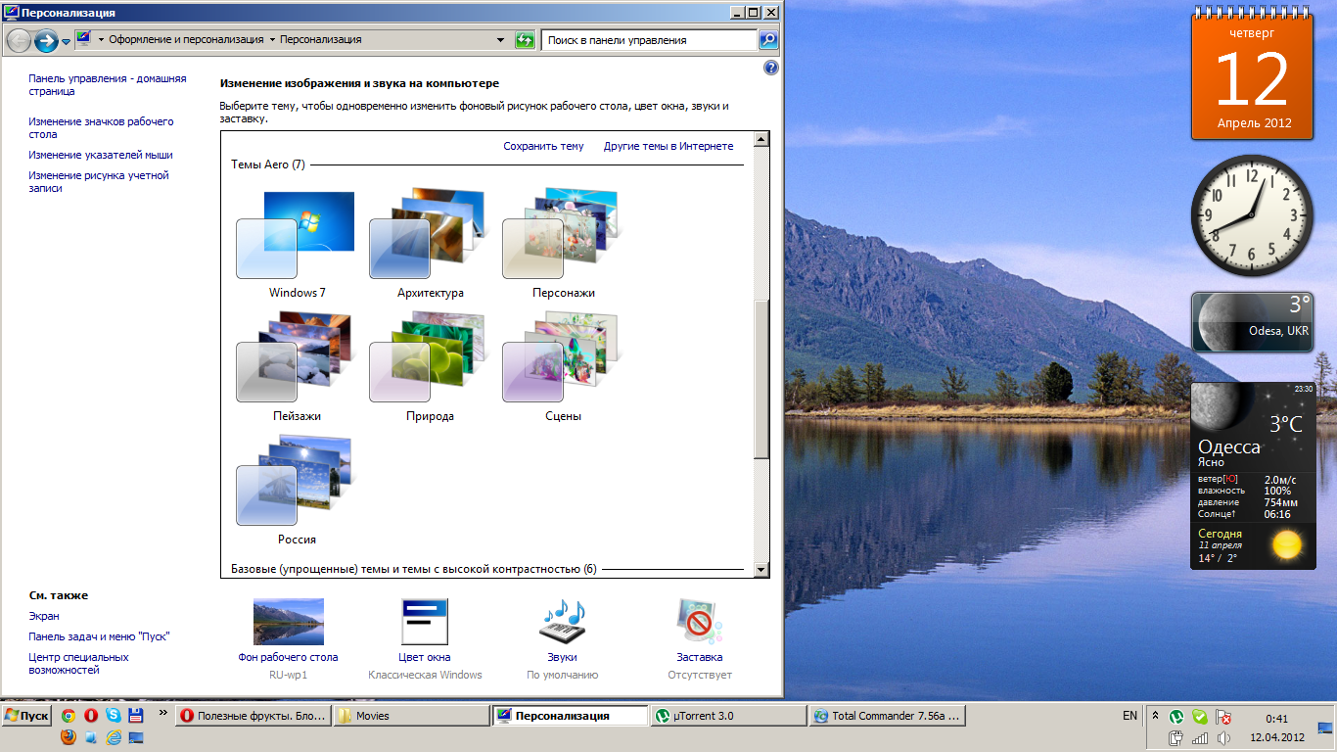The height and width of the screenshot is (752, 1337).
Task: Click the blue help question mark icon
Action: pos(770,68)
